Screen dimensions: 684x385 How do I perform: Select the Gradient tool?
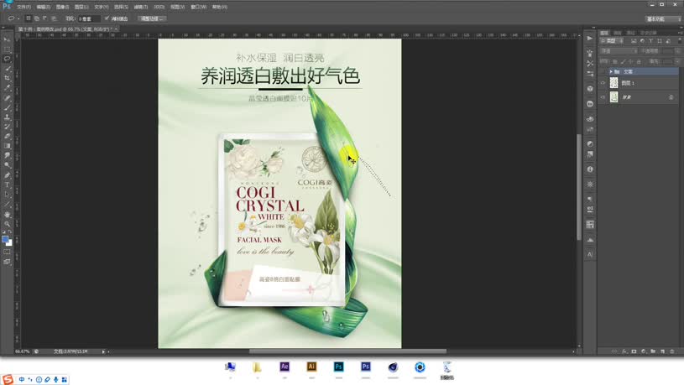[7, 146]
